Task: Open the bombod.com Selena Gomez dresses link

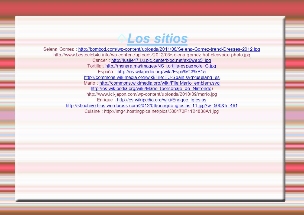Action: coord(169,49)
